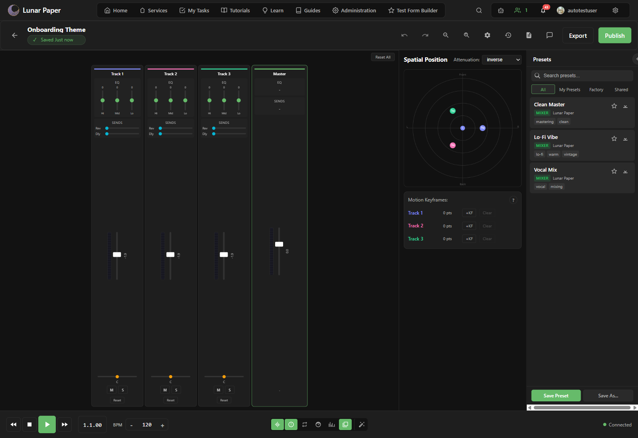Fast forward the transport
The width and height of the screenshot is (638, 438).
click(x=65, y=424)
